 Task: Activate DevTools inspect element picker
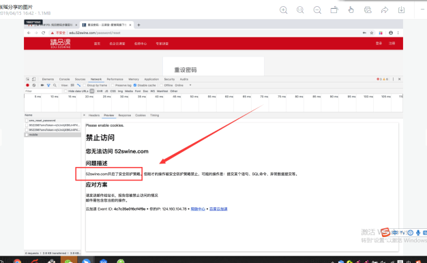click(x=27, y=79)
